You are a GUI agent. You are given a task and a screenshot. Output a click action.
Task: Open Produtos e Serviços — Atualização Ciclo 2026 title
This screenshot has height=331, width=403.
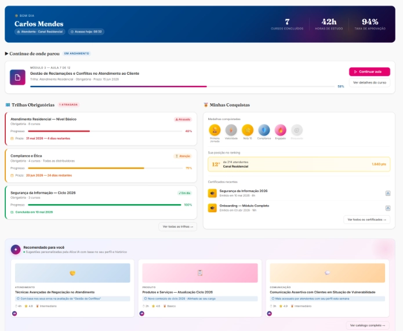(x=177, y=292)
